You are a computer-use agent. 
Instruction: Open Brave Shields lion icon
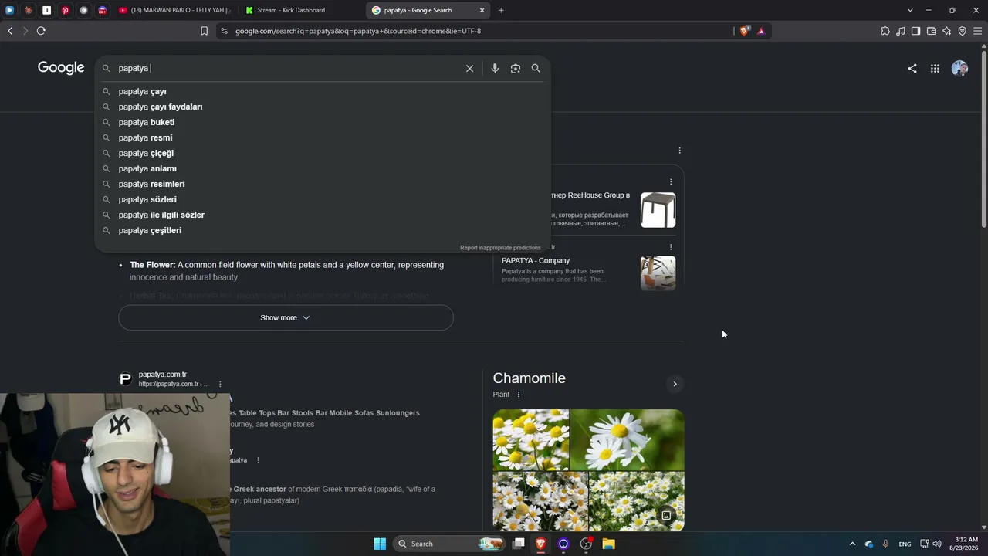744,31
